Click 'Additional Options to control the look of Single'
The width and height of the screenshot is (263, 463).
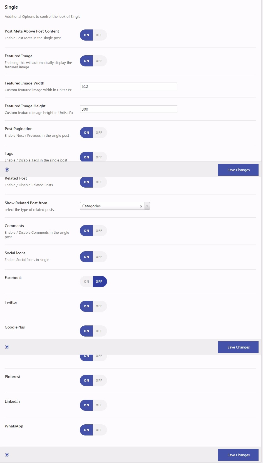pos(43,16)
